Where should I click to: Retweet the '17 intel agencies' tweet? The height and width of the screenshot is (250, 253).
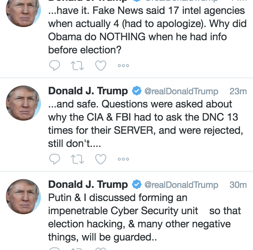[x=77, y=65]
